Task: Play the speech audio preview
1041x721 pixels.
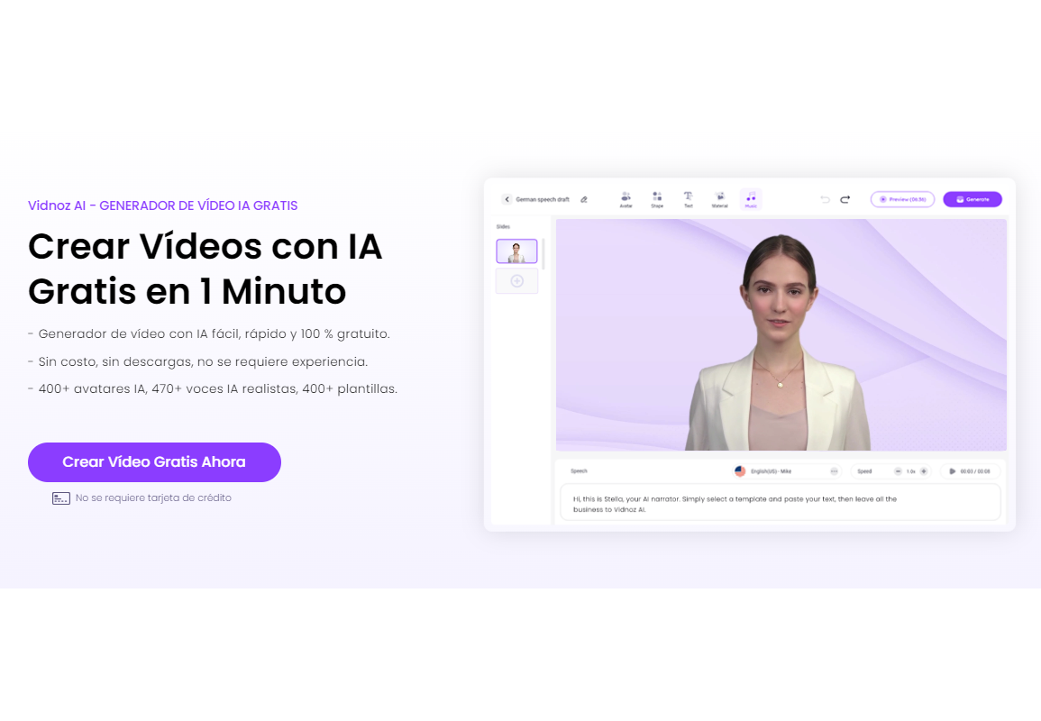Action: (953, 471)
